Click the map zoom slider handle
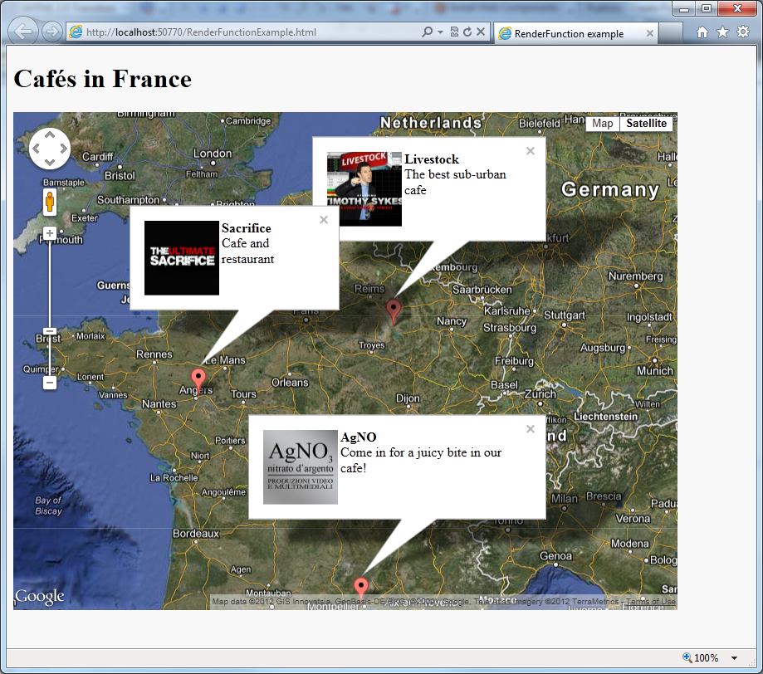 [50, 331]
